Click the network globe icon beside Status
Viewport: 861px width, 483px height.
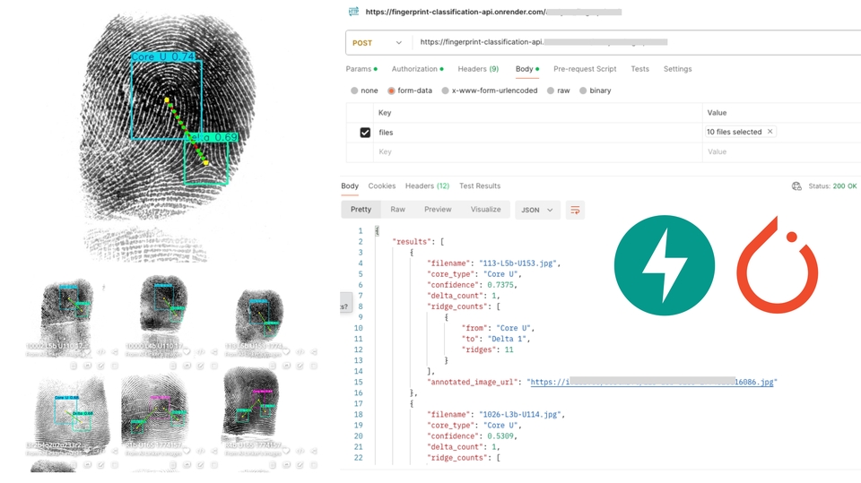click(796, 186)
